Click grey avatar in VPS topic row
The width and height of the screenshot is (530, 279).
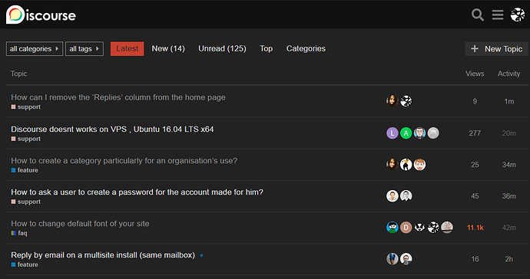pyautogui.click(x=433, y=133)
